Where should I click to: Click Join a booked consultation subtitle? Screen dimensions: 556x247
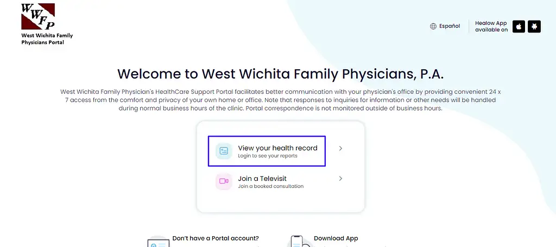pos(270,186)
